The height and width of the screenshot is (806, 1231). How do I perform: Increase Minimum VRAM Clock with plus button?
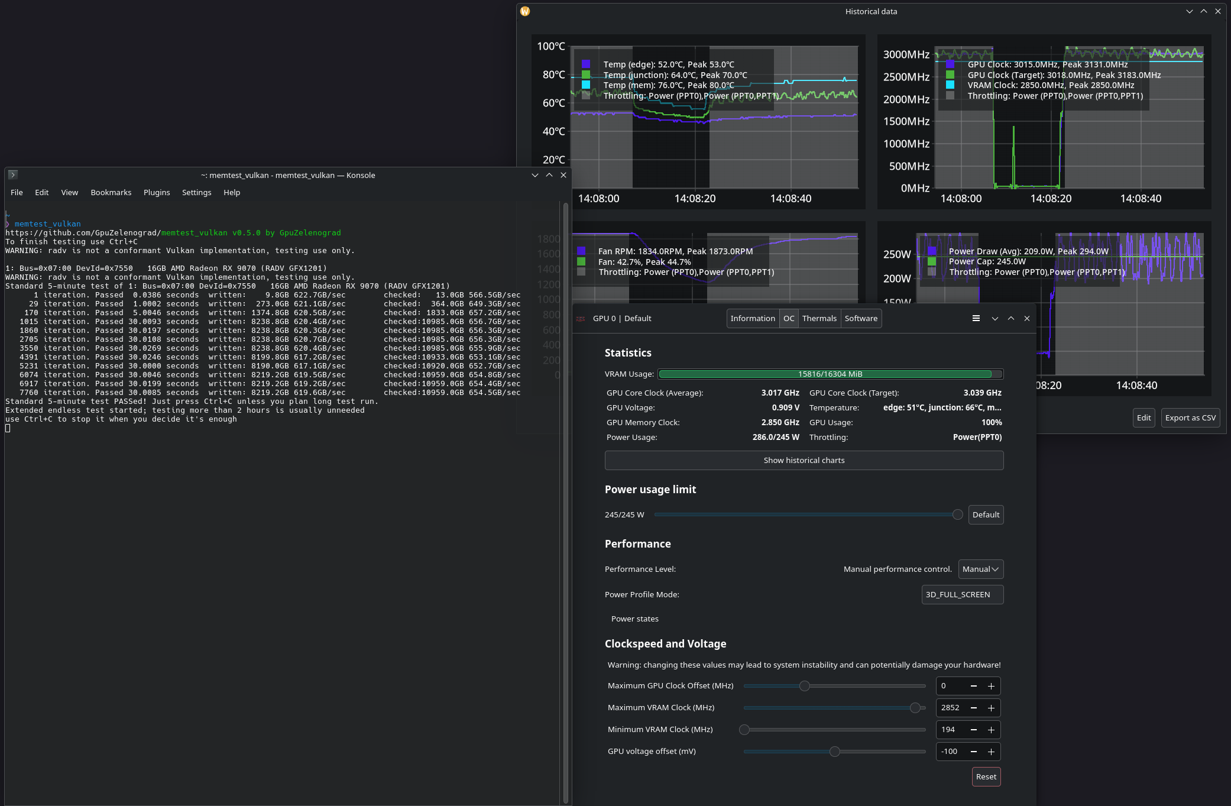[992, 730]
